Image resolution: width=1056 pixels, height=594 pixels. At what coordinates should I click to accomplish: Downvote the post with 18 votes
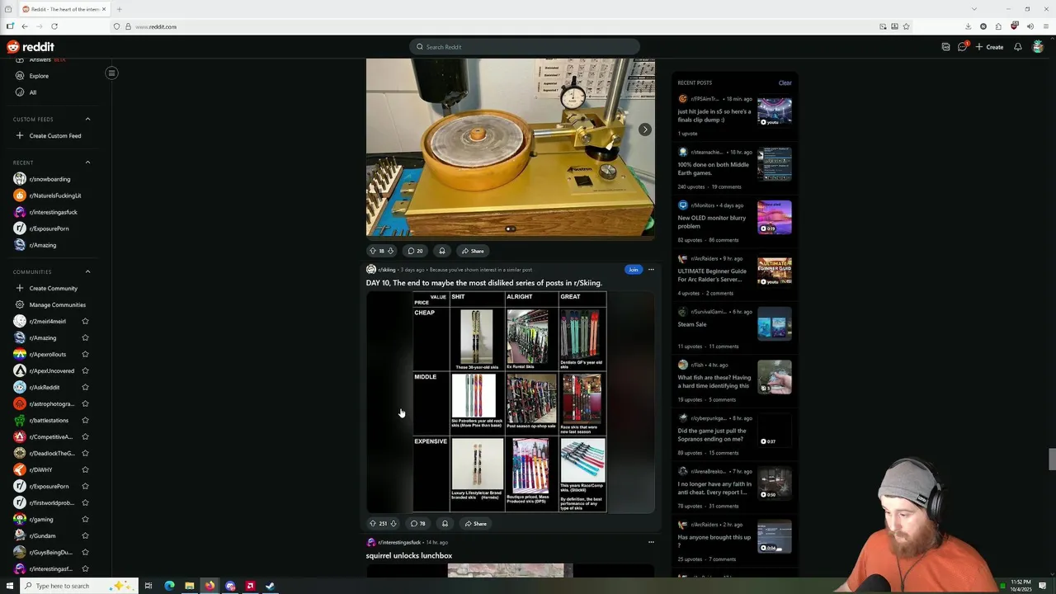(390, 251)
